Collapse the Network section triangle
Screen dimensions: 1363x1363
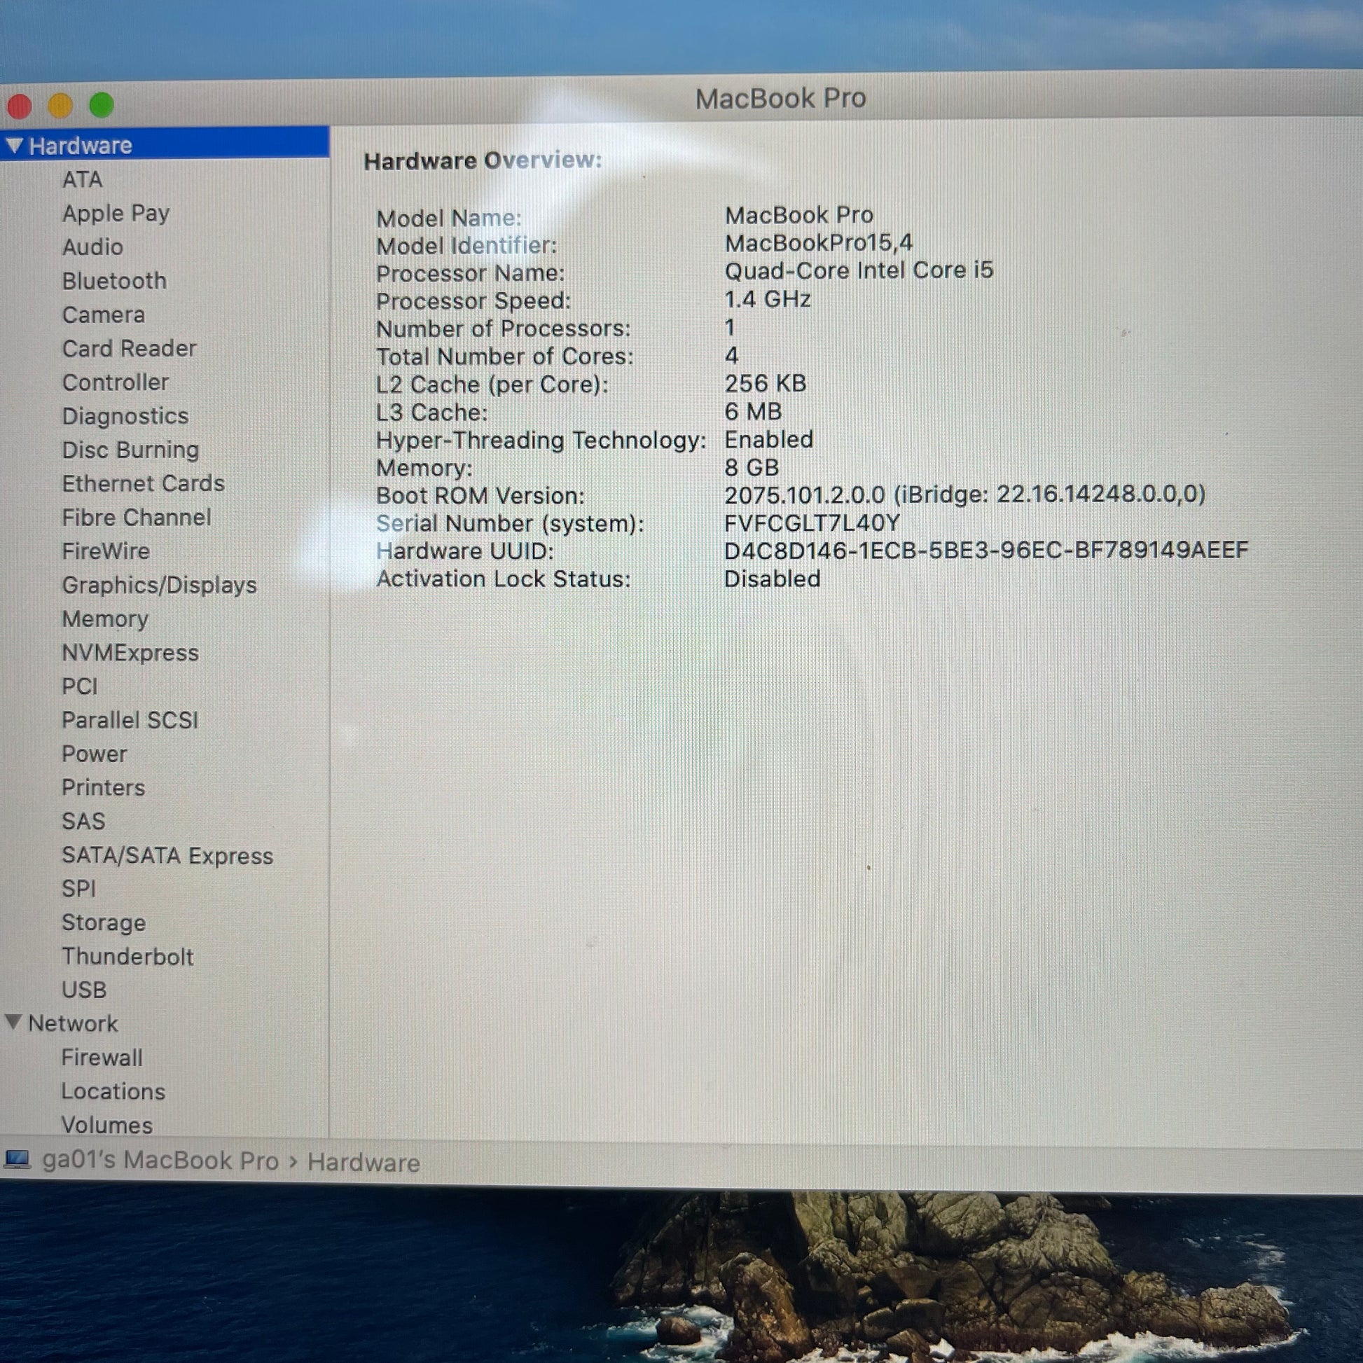[x=13, y=1023]
